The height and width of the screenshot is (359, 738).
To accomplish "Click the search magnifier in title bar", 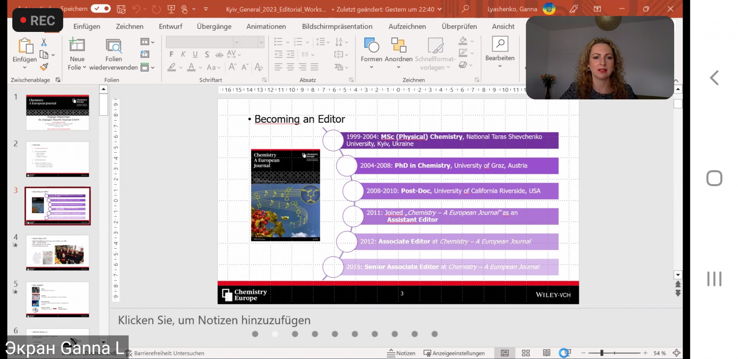I will click(465, 8).
